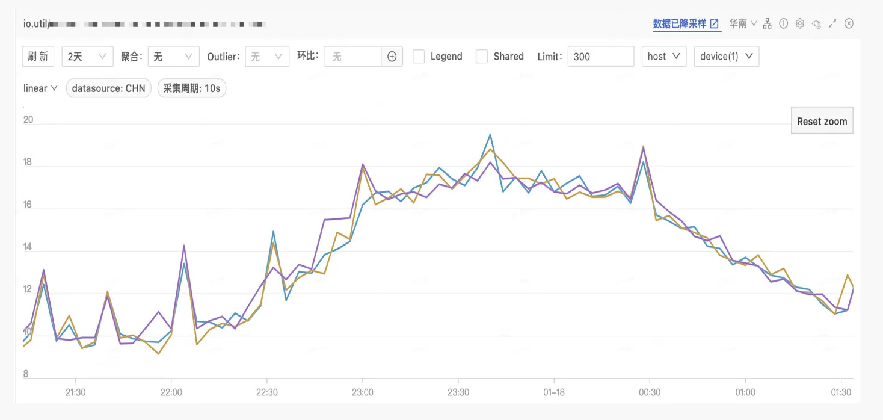
Task: Click the plus icon beside 环比 field
Action: (x=392, y=57)
